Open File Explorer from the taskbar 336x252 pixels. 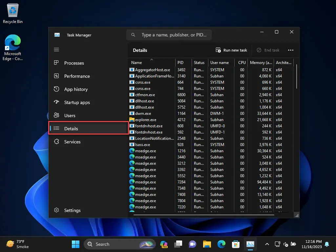(x=207, y=244)
